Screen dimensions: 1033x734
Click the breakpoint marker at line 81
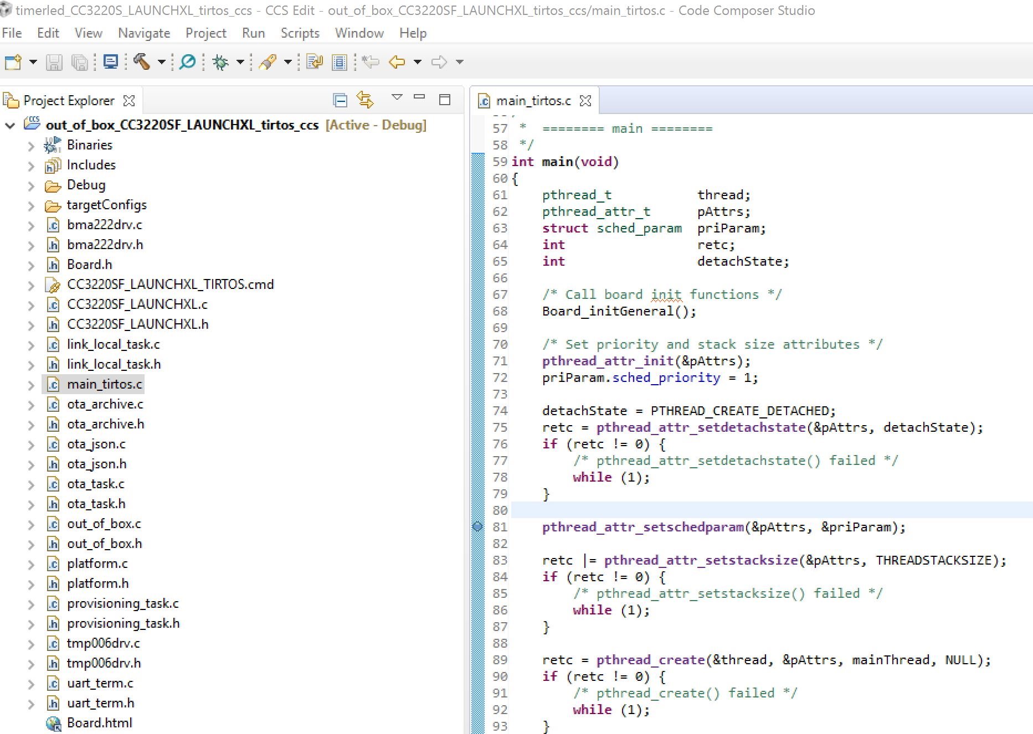coord(477,526)
